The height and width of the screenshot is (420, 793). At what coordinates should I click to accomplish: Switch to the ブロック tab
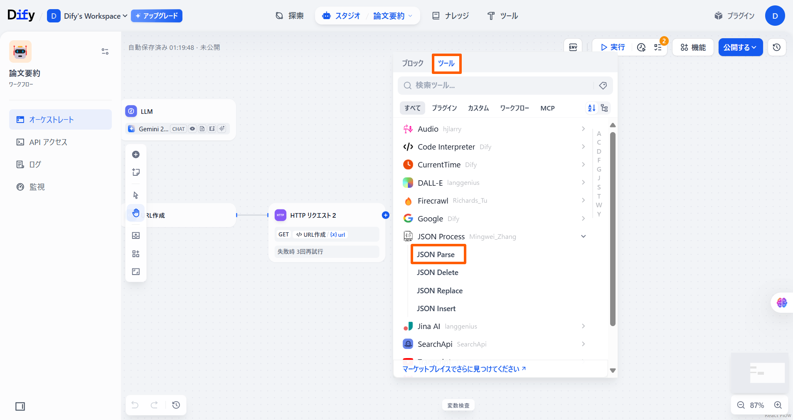click(412, 63)
